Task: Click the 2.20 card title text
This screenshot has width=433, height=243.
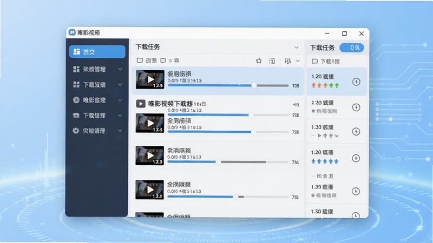Action: [x=322, y=103]
